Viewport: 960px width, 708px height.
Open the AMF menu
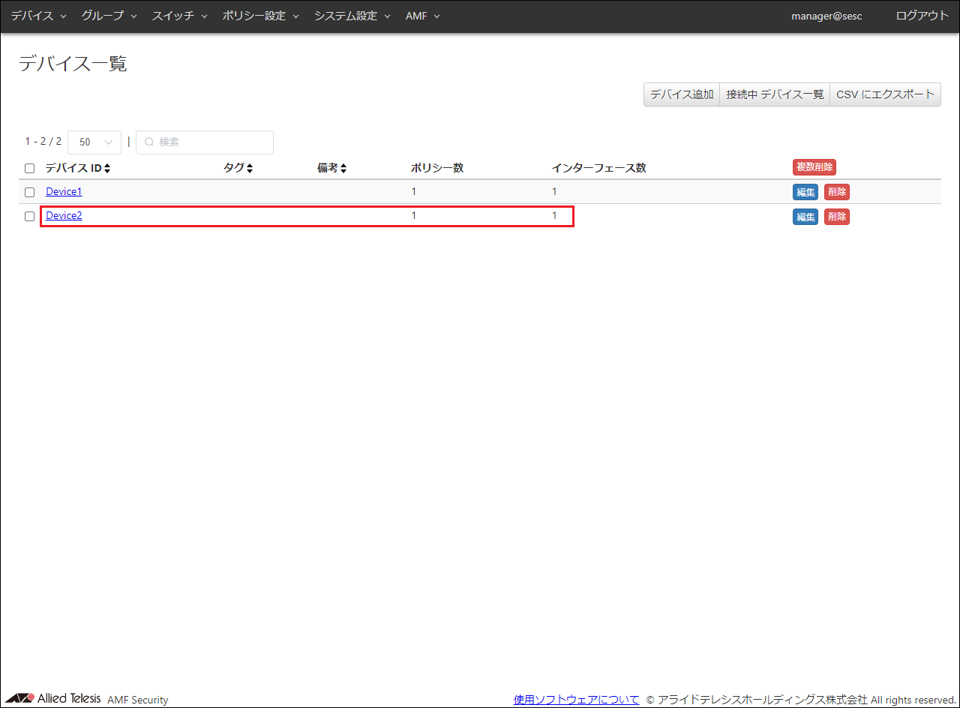(422, 16)
